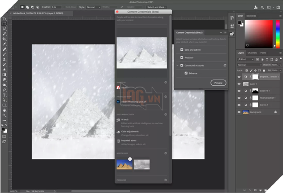Hide the Background layer
Screen dimensions: 283x193
[x=239, y=112]
